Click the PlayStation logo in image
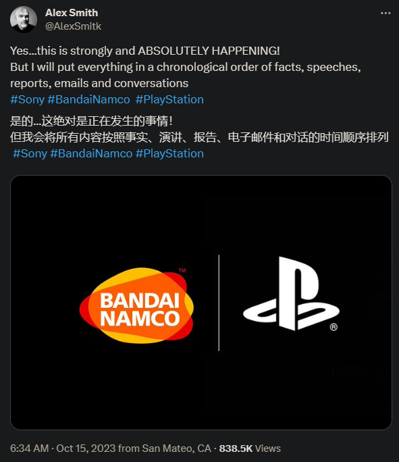The height and width of the screenshot is (462, 399). click(291, 293)
